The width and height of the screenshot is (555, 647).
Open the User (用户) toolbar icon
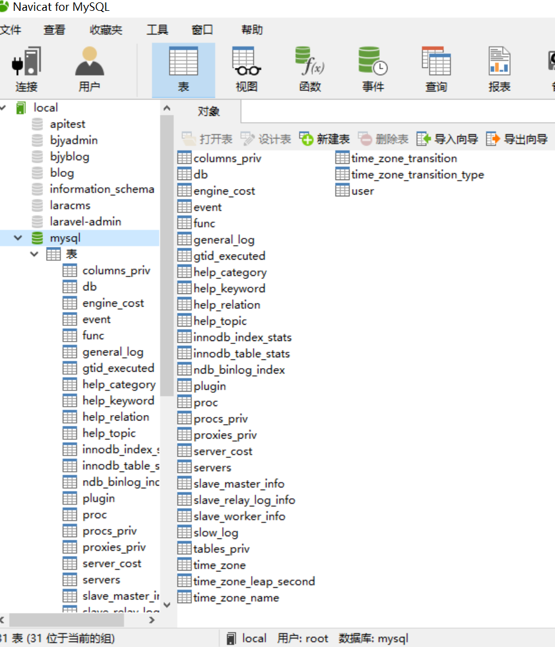point(90,69)
